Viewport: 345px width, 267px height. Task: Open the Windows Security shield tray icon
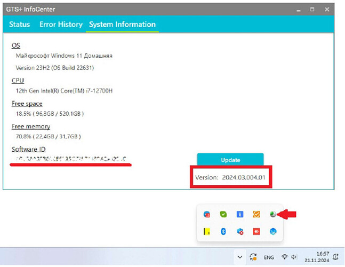click(240, 232)
